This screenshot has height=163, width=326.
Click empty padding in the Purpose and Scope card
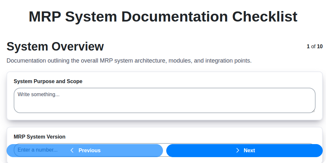pyautogui.click(x=196, y=81)
